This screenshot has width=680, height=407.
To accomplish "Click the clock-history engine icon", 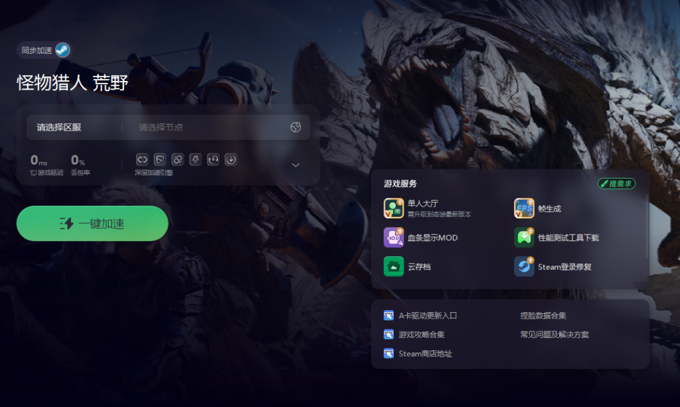I will tap(213, 159).
